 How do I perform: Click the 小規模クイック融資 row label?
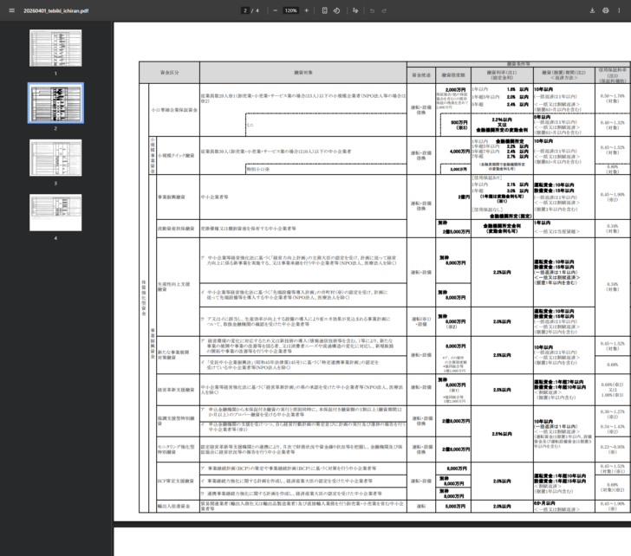[x=176, y=156]
